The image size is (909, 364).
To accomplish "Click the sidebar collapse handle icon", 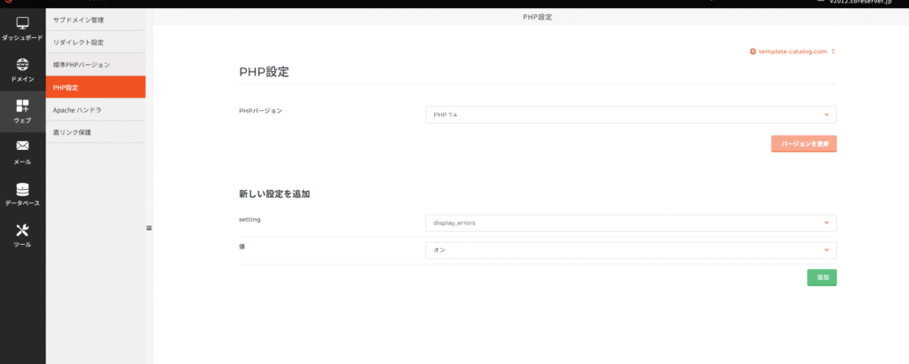I will click(149, 228).
